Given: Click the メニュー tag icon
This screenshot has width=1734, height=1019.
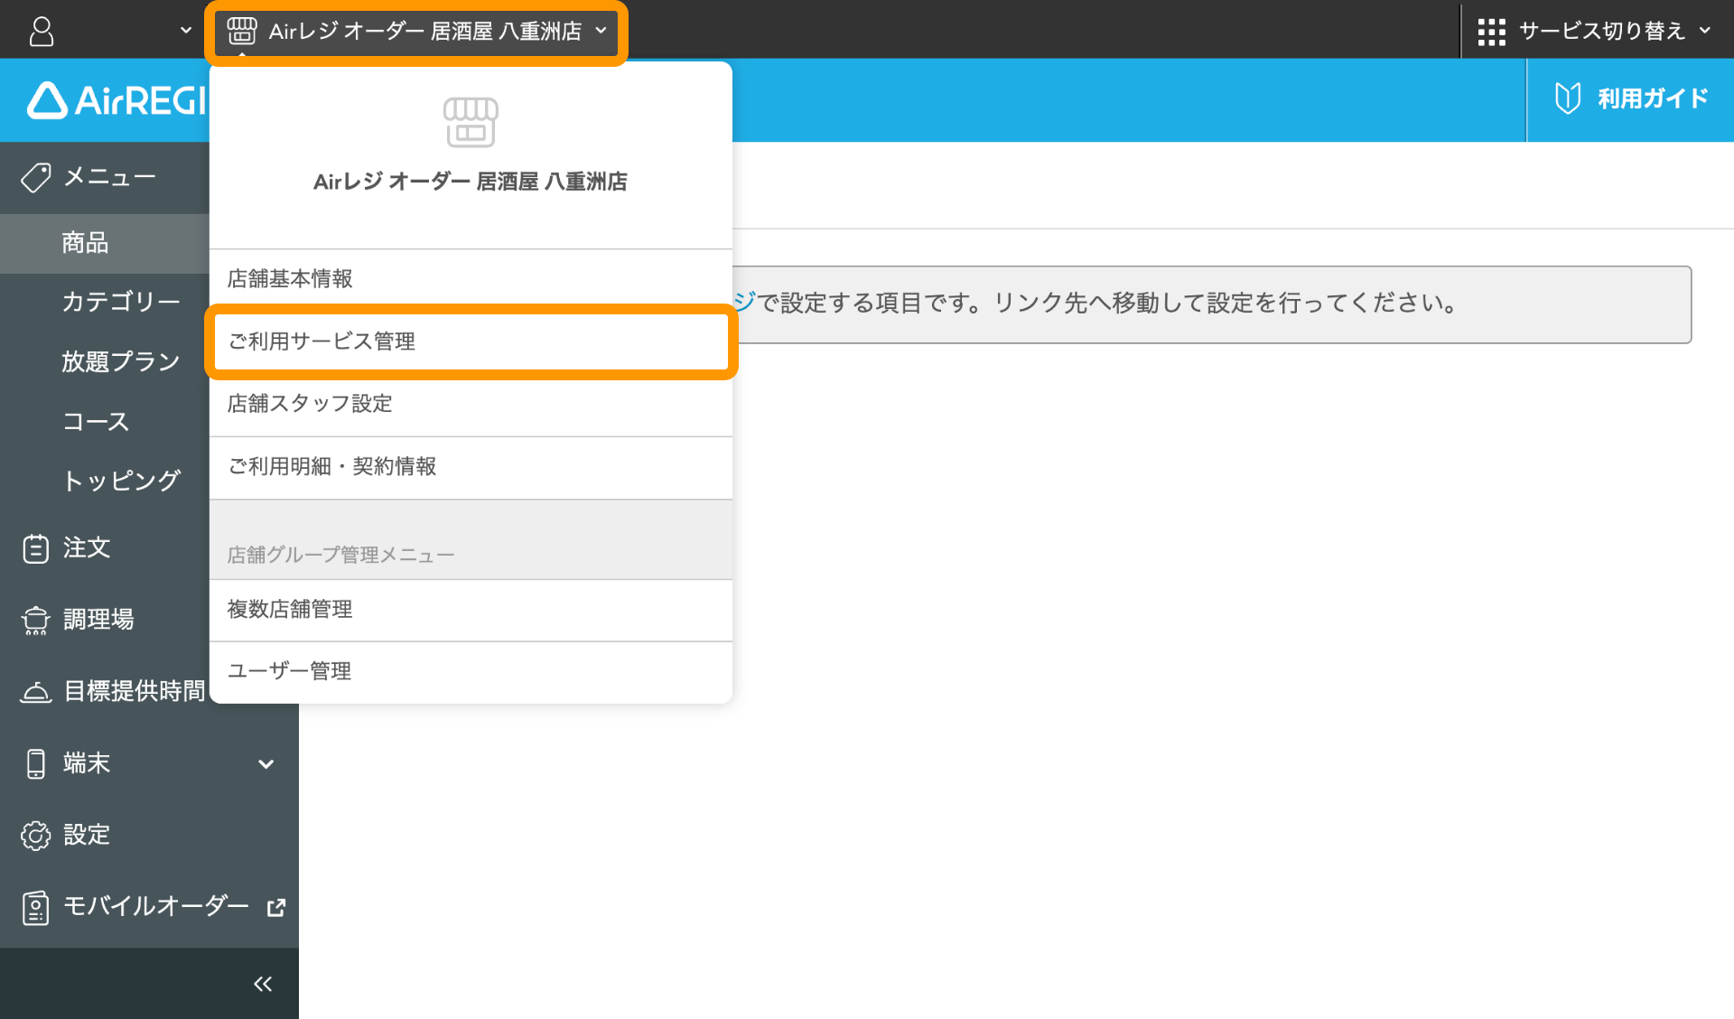Looking at the screenshot, I should [x=36, y=177].
